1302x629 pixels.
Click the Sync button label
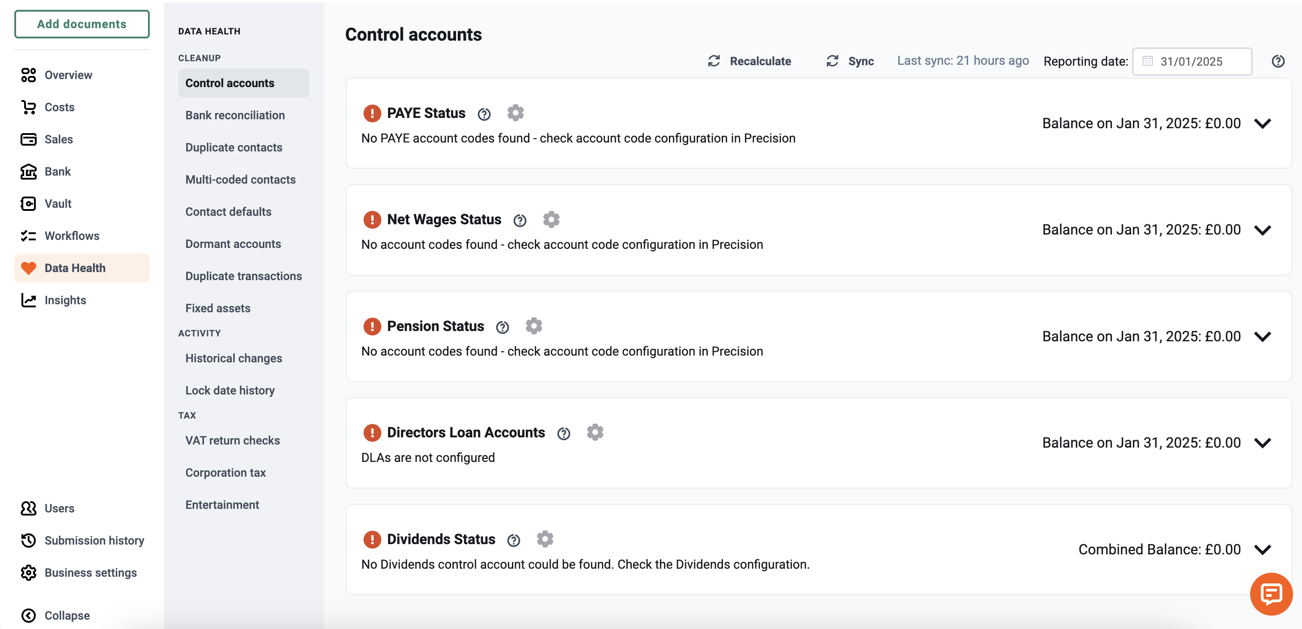(x=861, y=61)
